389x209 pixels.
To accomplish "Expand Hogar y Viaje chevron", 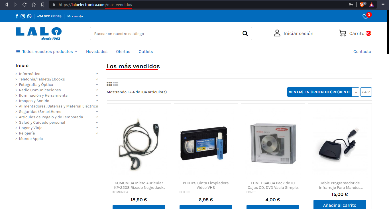I will click(97, 128).
